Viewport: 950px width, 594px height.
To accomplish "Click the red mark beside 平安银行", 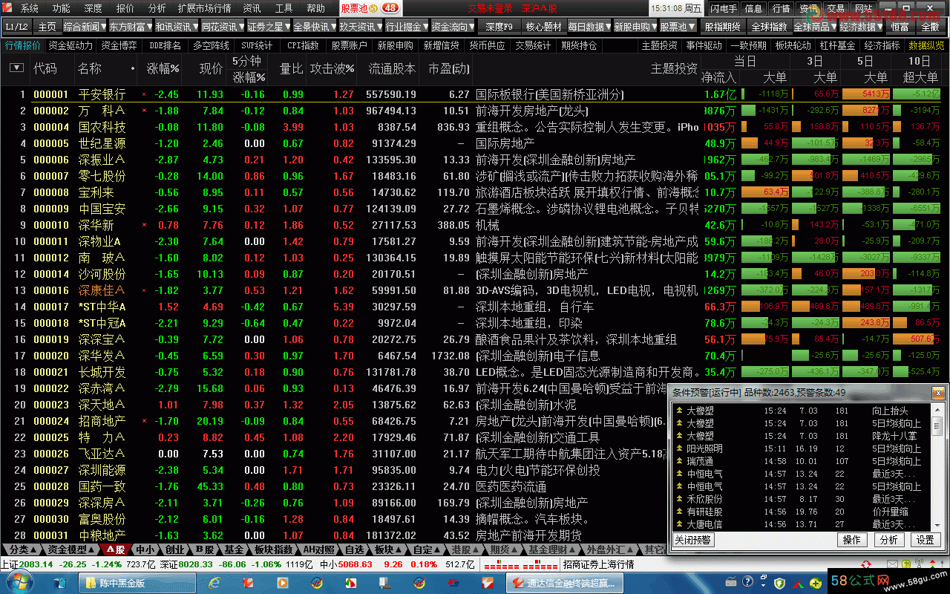I will coord(144,95).
